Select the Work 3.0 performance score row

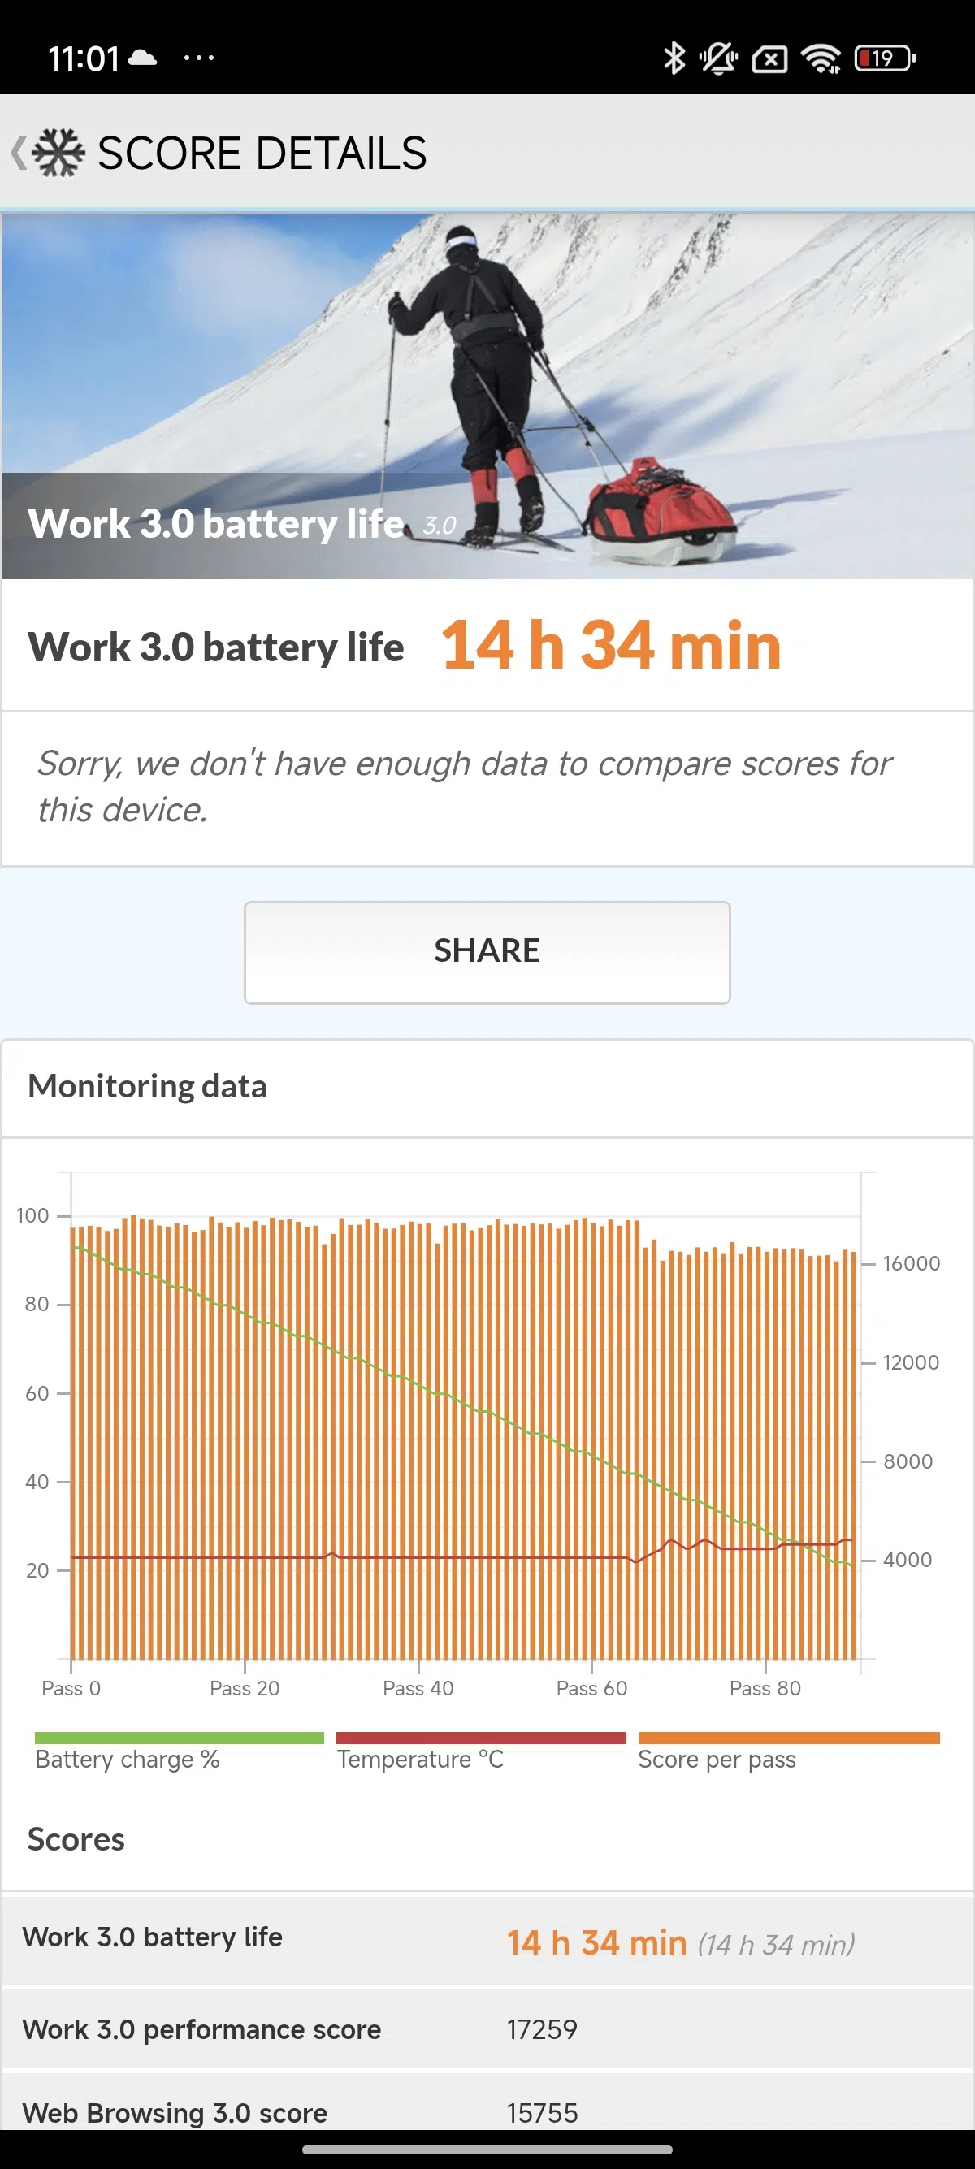coord(487,2030)
